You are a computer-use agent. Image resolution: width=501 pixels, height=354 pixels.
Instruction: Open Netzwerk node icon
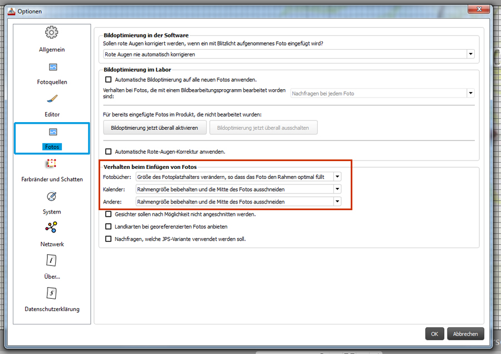tap(51, 227)
